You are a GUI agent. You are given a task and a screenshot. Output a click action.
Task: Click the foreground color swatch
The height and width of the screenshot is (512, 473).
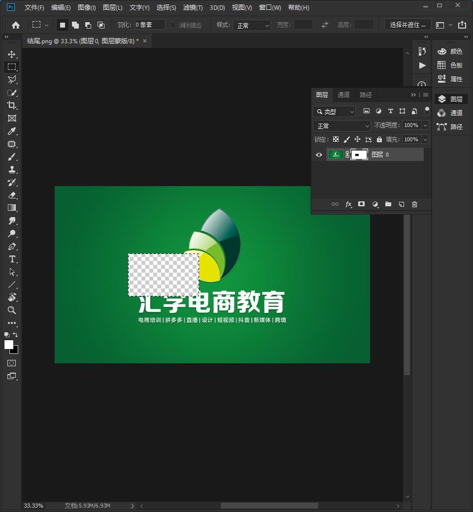pos(8,345)
